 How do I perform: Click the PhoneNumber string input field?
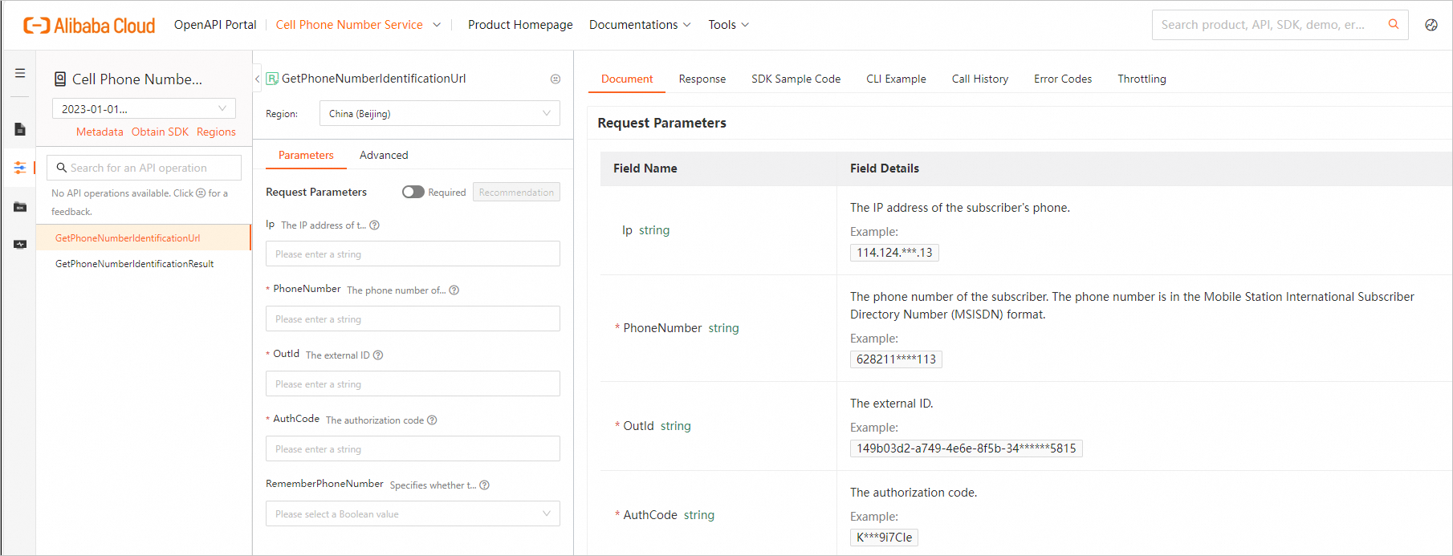pyautogui.click(x=413, y=319)
